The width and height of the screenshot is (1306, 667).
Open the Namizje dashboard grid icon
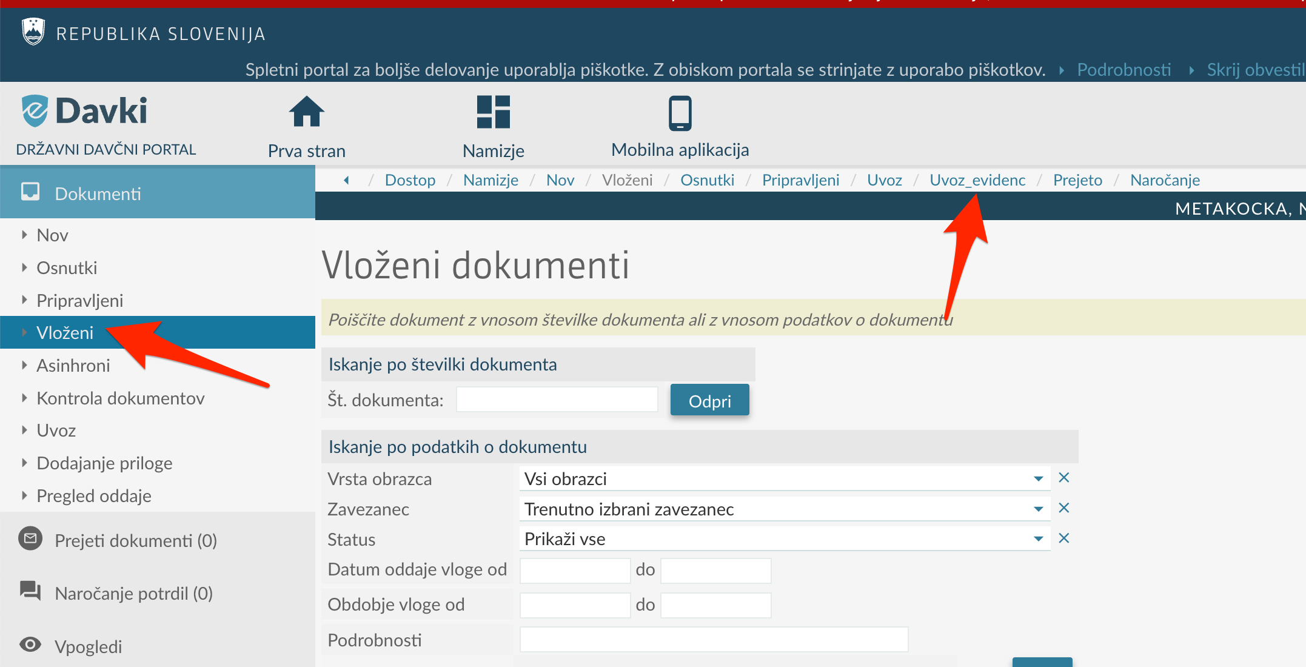493,112
